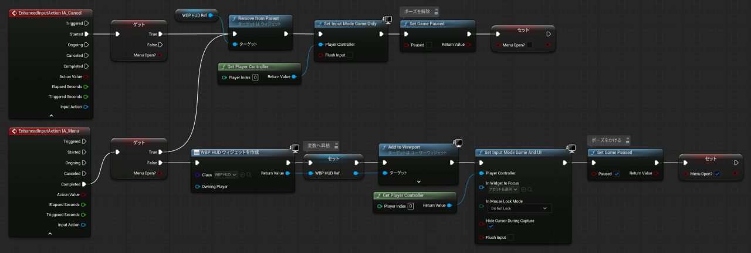Collapse the EnhancedInputAction IA_Cancel node pins
This screenshot has height=253, width=751.
click(50, 115)
